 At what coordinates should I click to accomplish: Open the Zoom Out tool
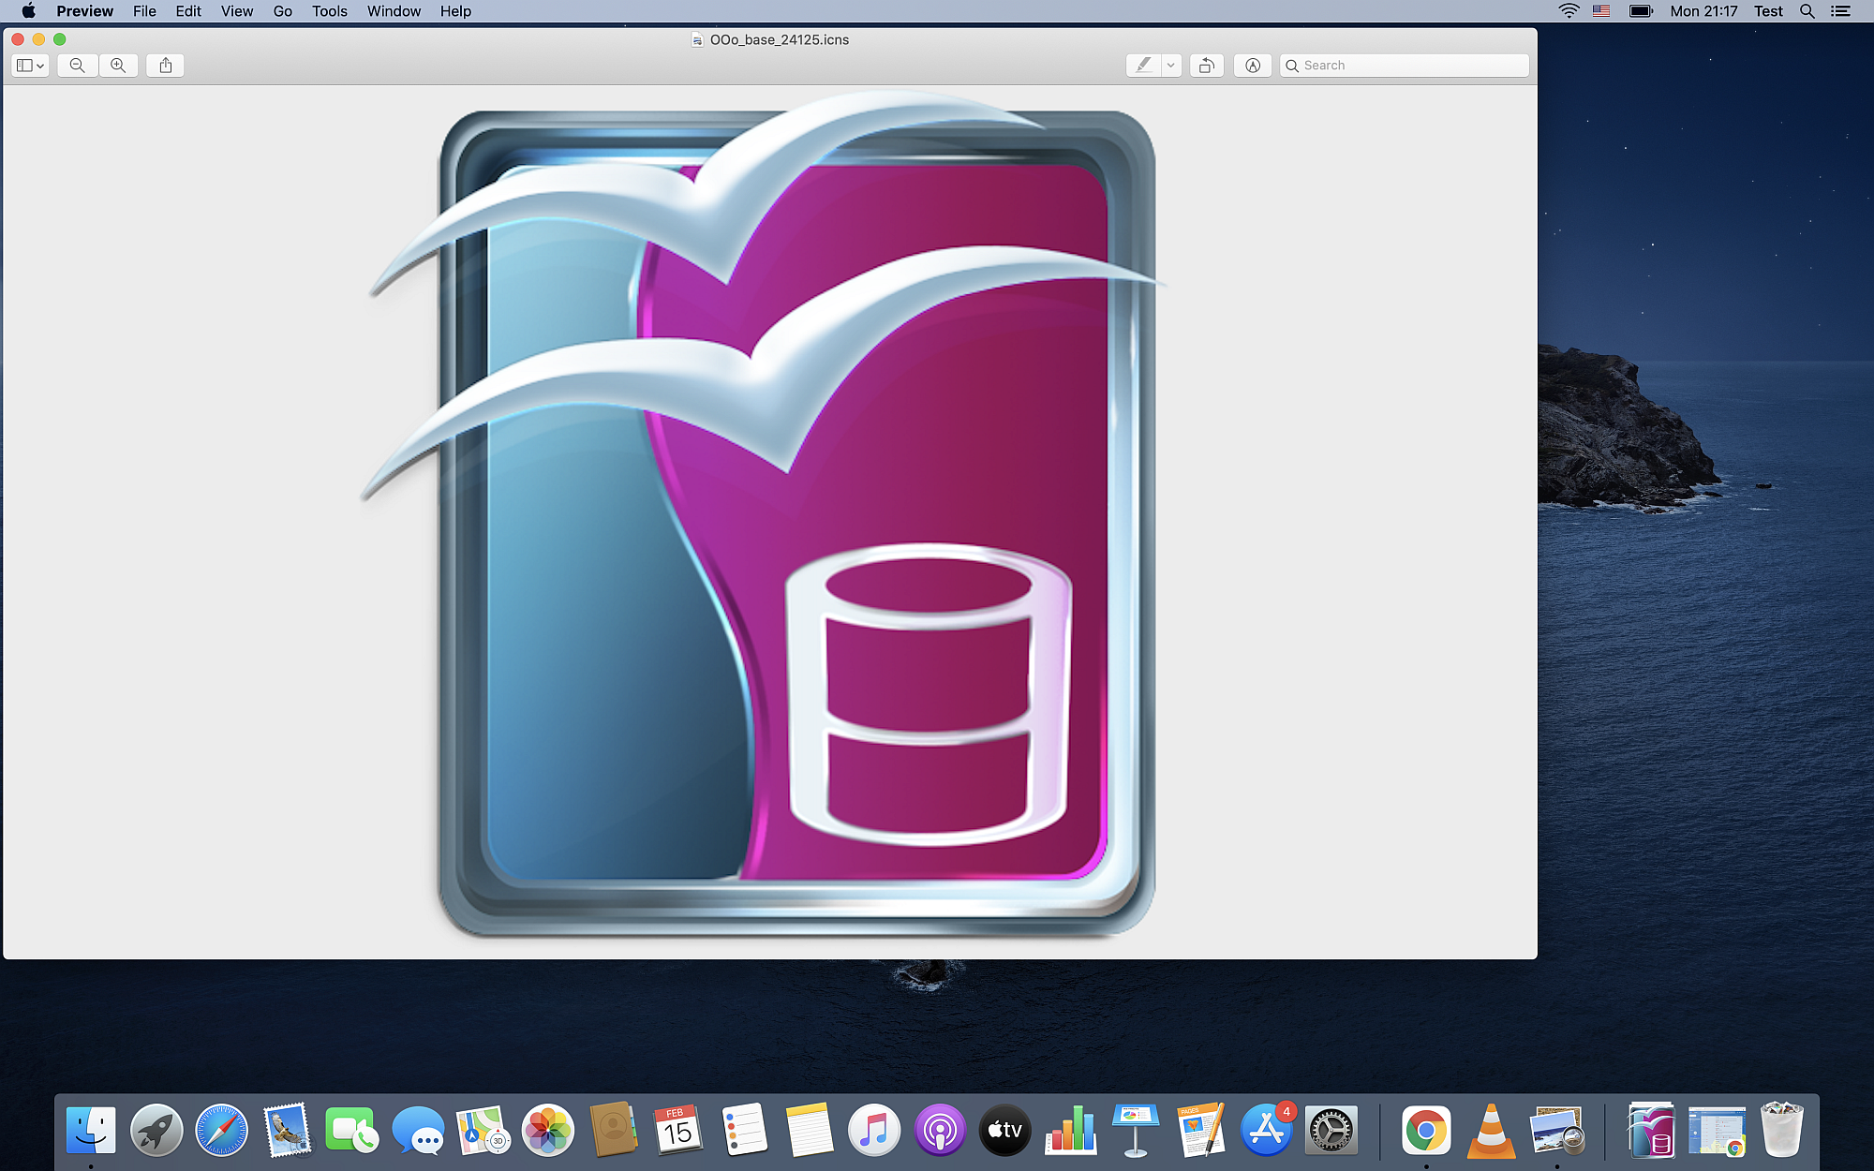point(79,65)
